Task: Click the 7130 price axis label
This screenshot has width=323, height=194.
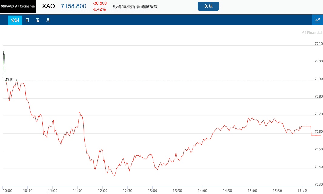Action: point(319,184)
